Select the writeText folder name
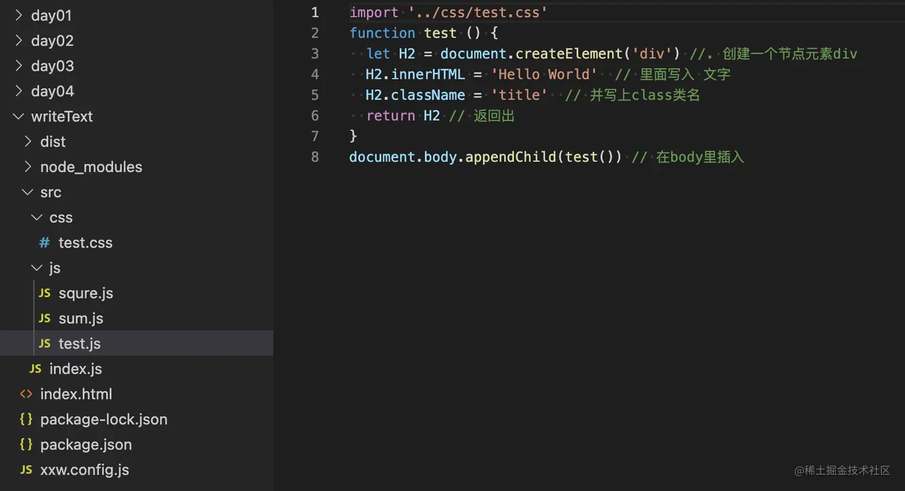Viewport: 905px width, 491px height. click(x=62, y=116)
